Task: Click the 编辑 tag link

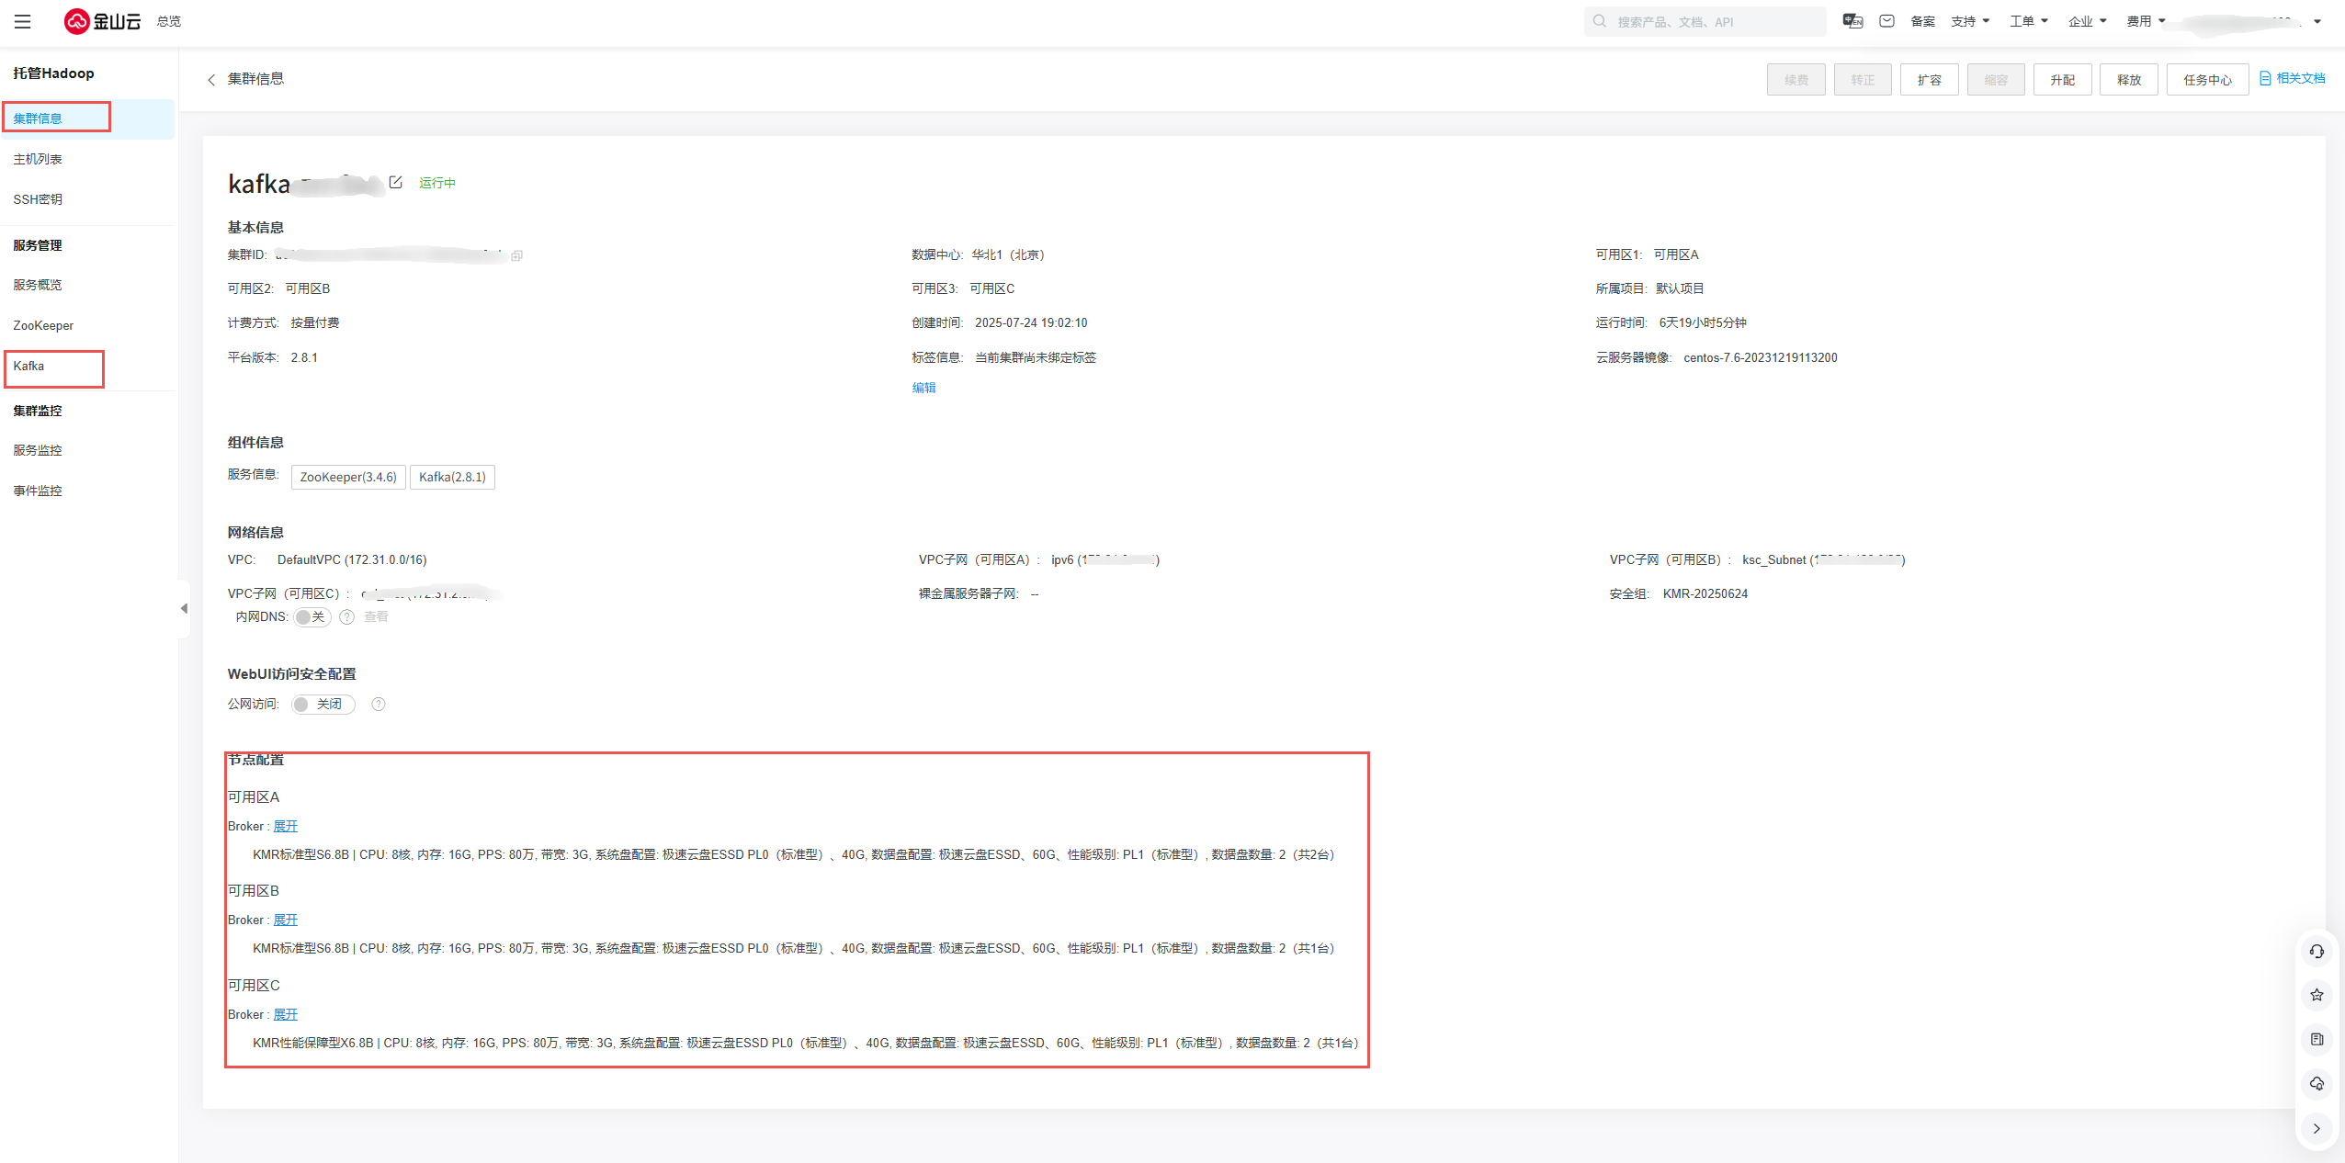Action: point(923,388)
